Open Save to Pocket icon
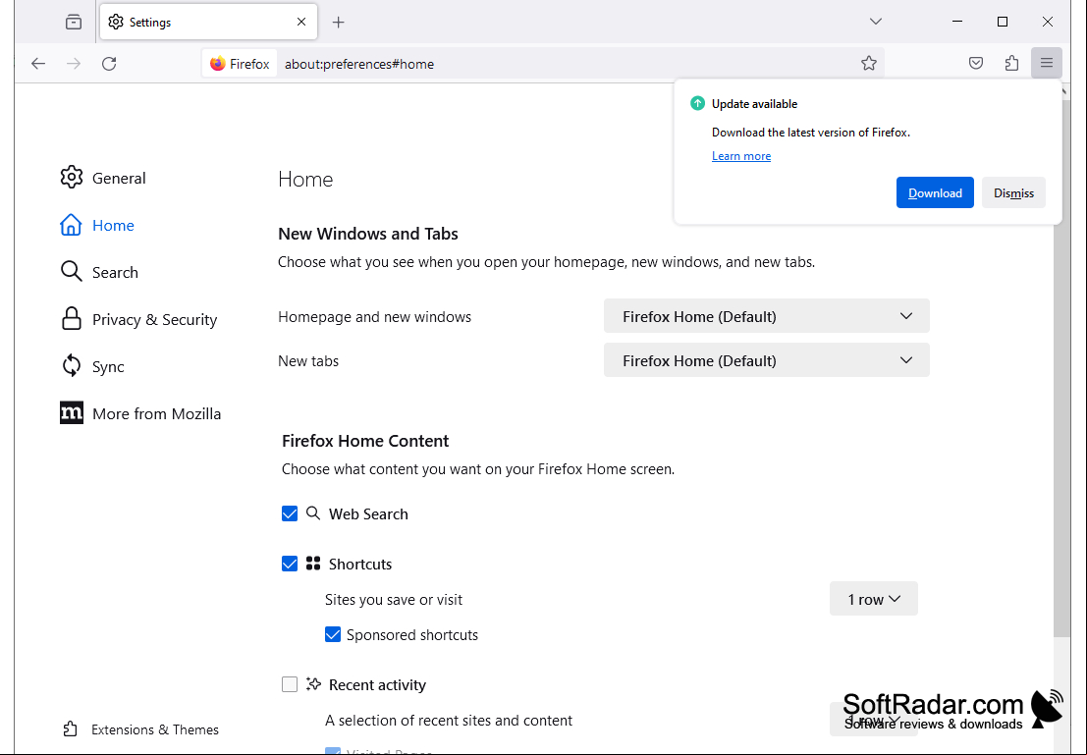 click(976, 64)
